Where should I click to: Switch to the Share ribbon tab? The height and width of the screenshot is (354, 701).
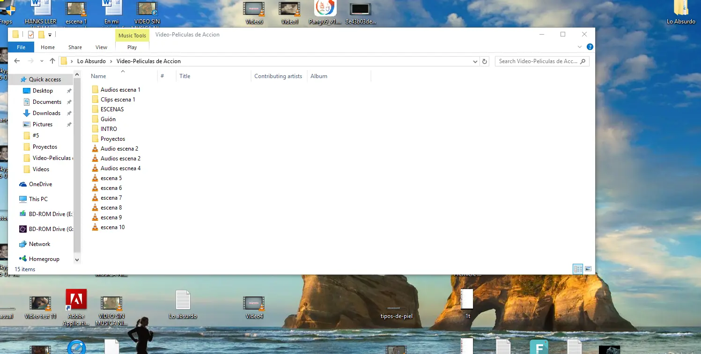pos(75,47)
